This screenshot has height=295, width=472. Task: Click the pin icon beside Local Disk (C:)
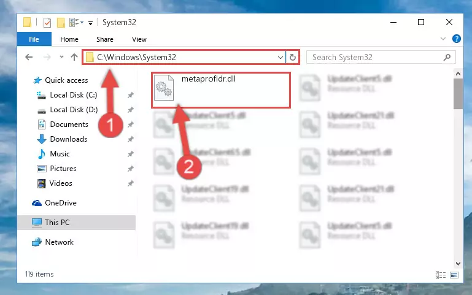click(130, 95)
